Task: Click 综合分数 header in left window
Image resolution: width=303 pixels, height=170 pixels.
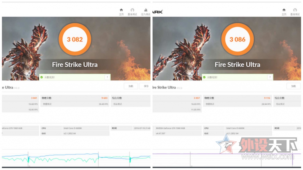Action: tap(117, 98)
